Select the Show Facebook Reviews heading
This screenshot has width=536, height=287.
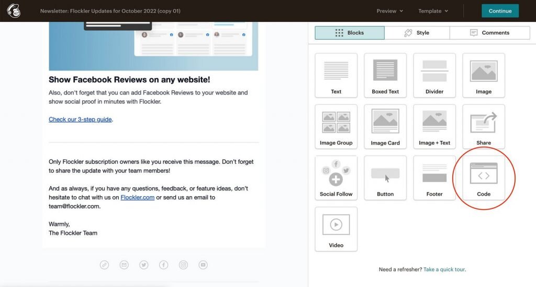pyautogui.click(x=129, y=79)
